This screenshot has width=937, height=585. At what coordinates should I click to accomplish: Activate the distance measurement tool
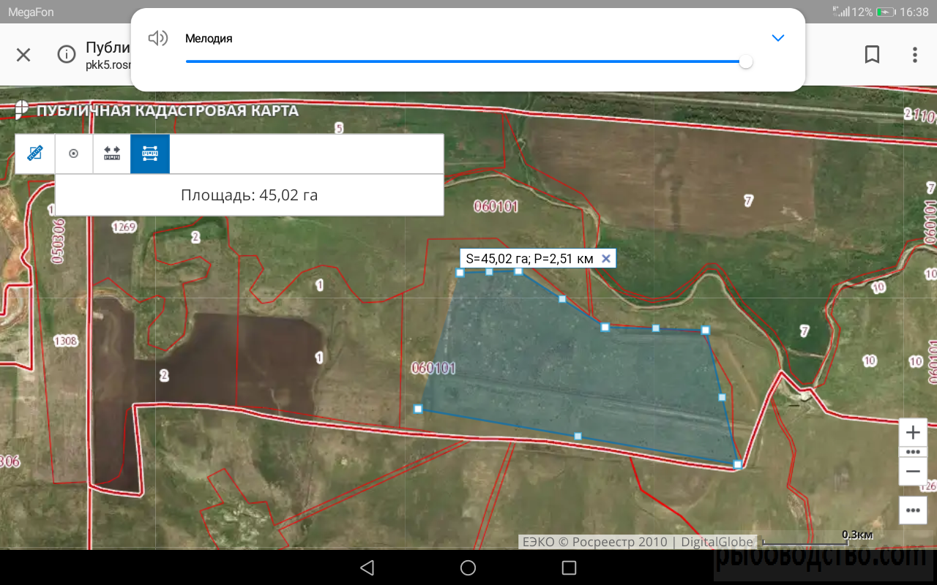tap(112, 154)
